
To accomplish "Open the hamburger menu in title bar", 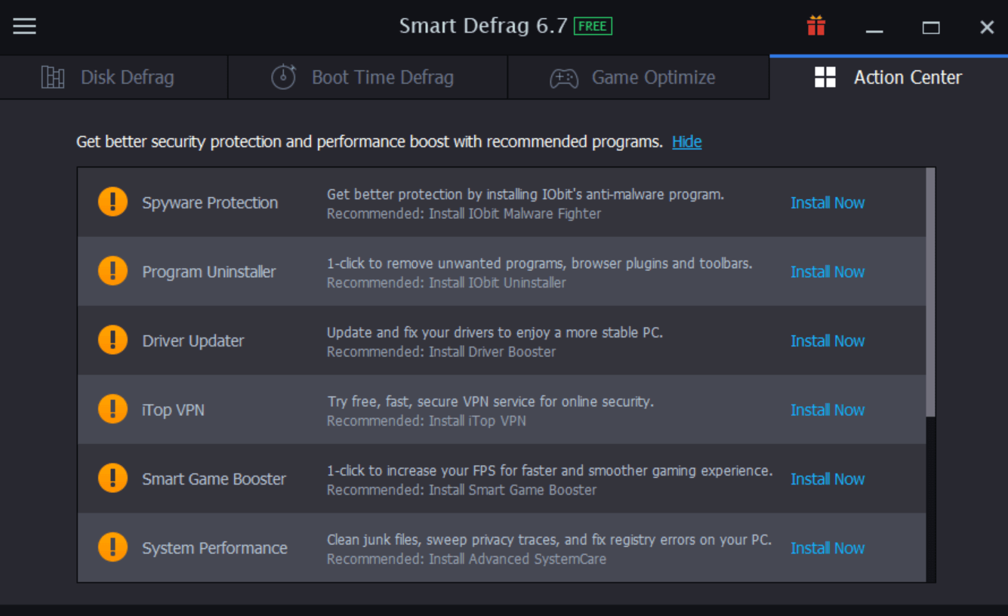I will coord(24,26).
